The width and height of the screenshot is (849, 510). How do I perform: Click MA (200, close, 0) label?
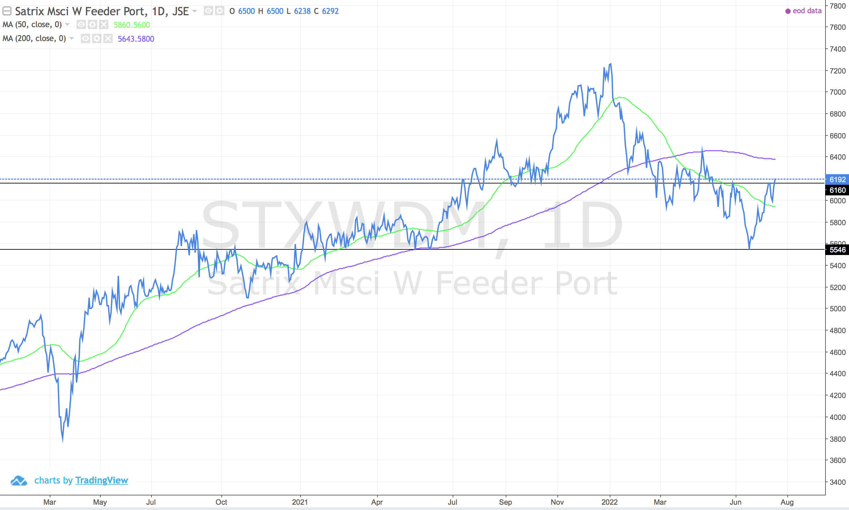34,38
